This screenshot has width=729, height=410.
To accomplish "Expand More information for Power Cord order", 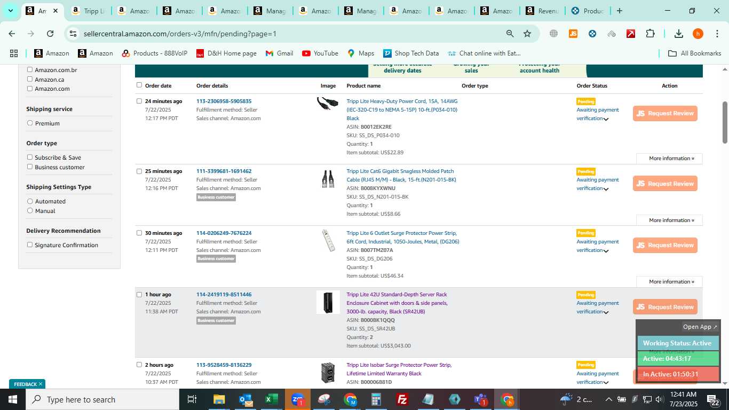I will (669, 159).
